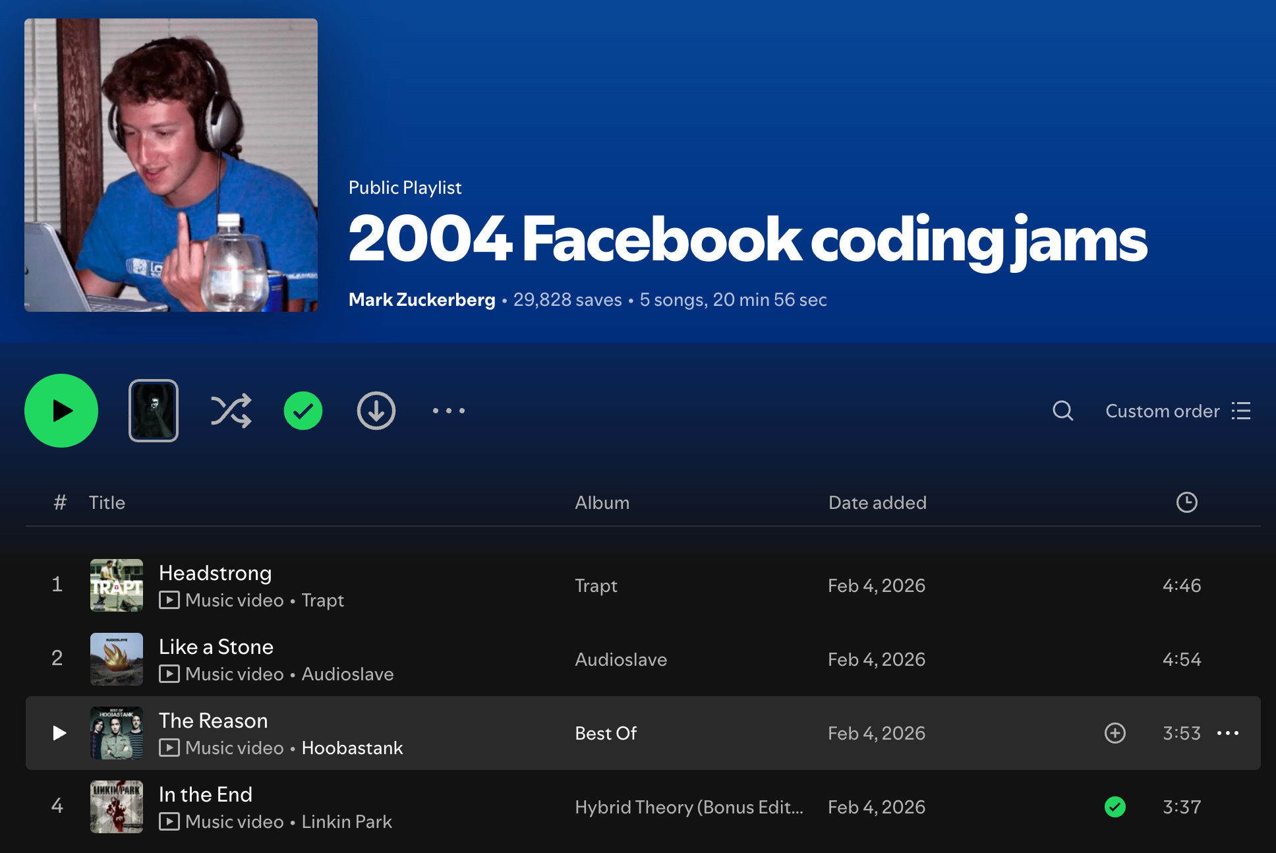Click the download playlist icon
1276x853 pixels.
point(376,411)
